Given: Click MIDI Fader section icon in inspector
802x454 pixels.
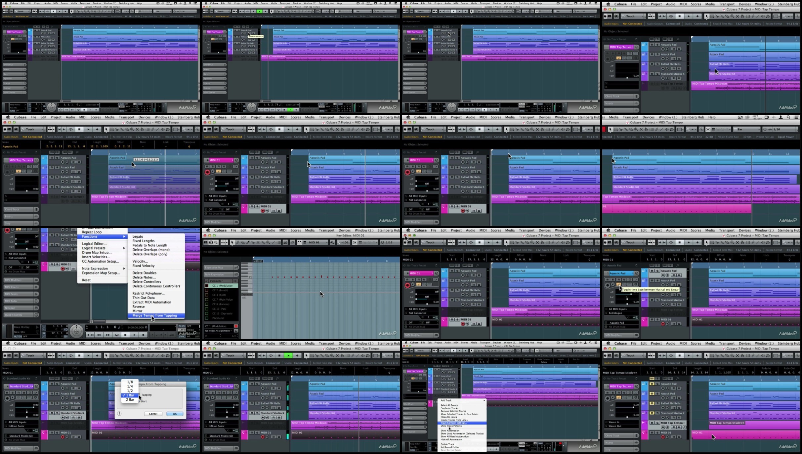Looking at the screenshot, I should (36, 301).
